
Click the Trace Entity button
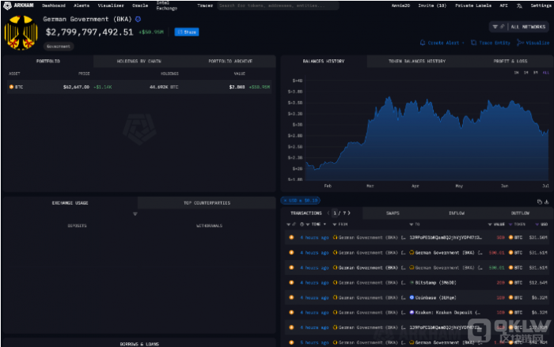pos(491,43)
